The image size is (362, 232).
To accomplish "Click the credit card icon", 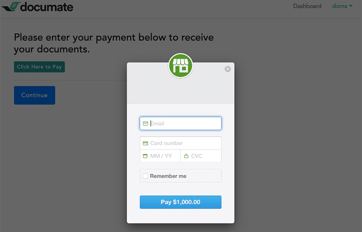I will (145, 143).
